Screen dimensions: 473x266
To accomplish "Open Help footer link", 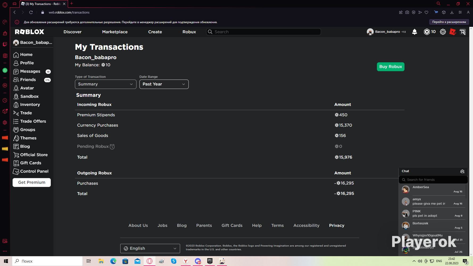I will click(x=257, y=226).
